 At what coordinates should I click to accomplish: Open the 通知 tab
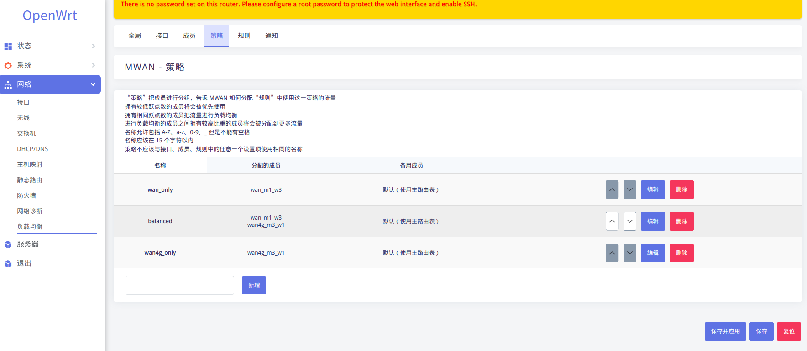pos(272,36)
